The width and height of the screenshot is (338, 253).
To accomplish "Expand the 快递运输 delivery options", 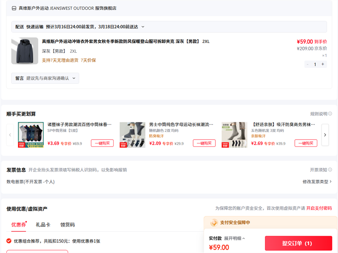I will pyautogui.click(x=143, y=27).
